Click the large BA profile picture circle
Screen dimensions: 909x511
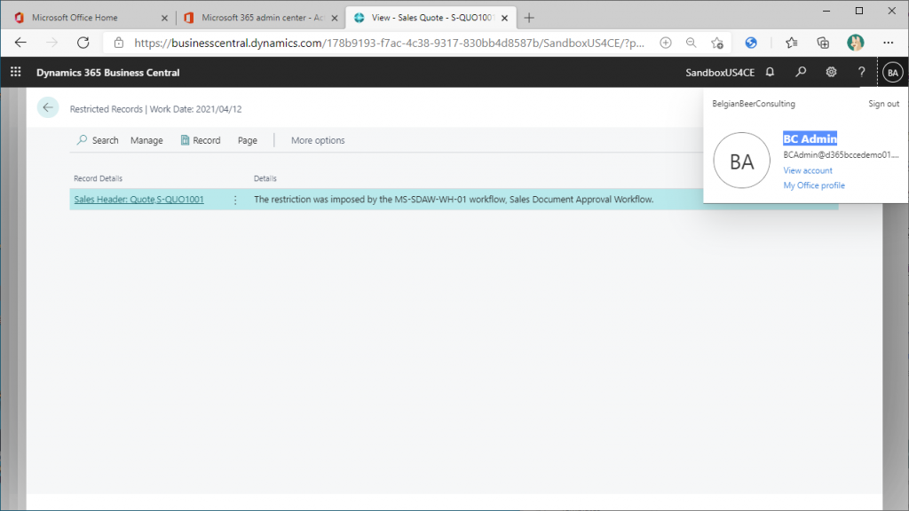tap(741, 161)
